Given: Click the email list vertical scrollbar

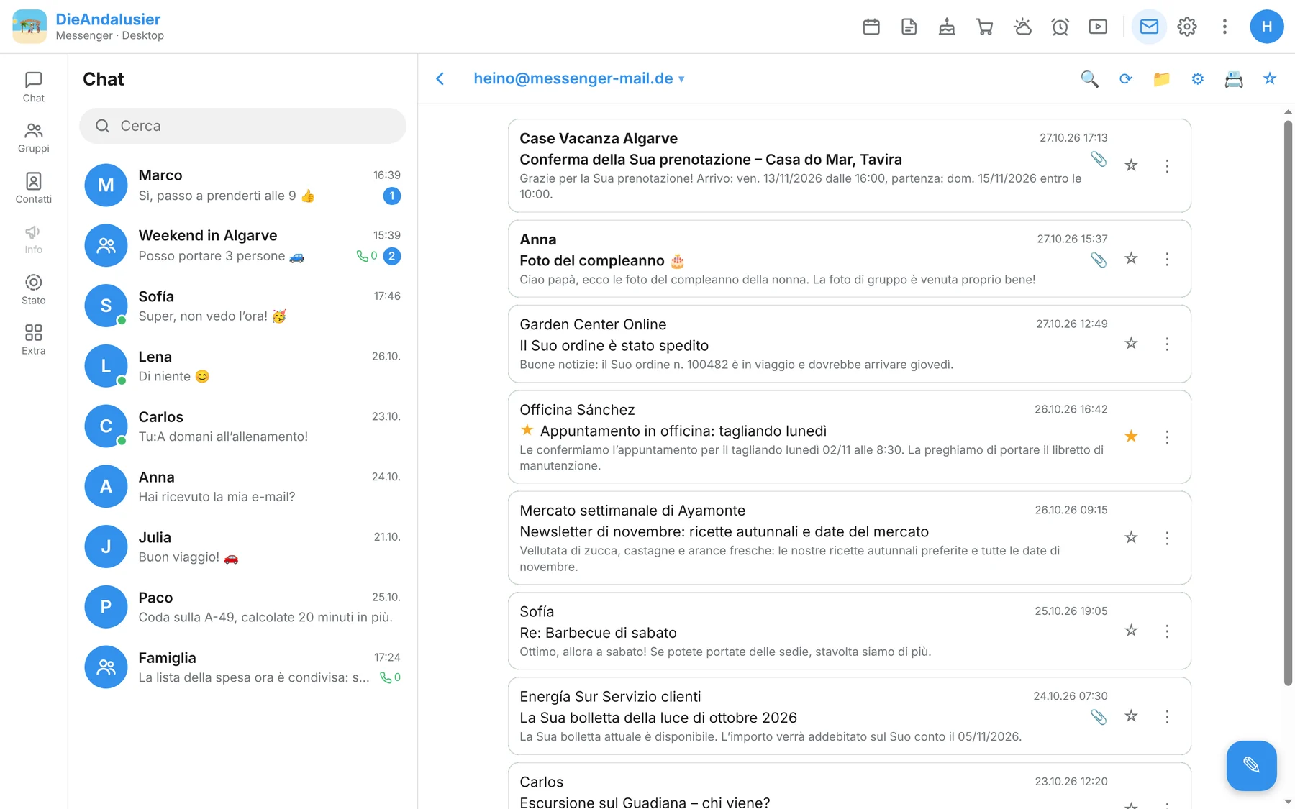Looking at the screenshot, I should pyautogui.click(x=1288, y=403).
